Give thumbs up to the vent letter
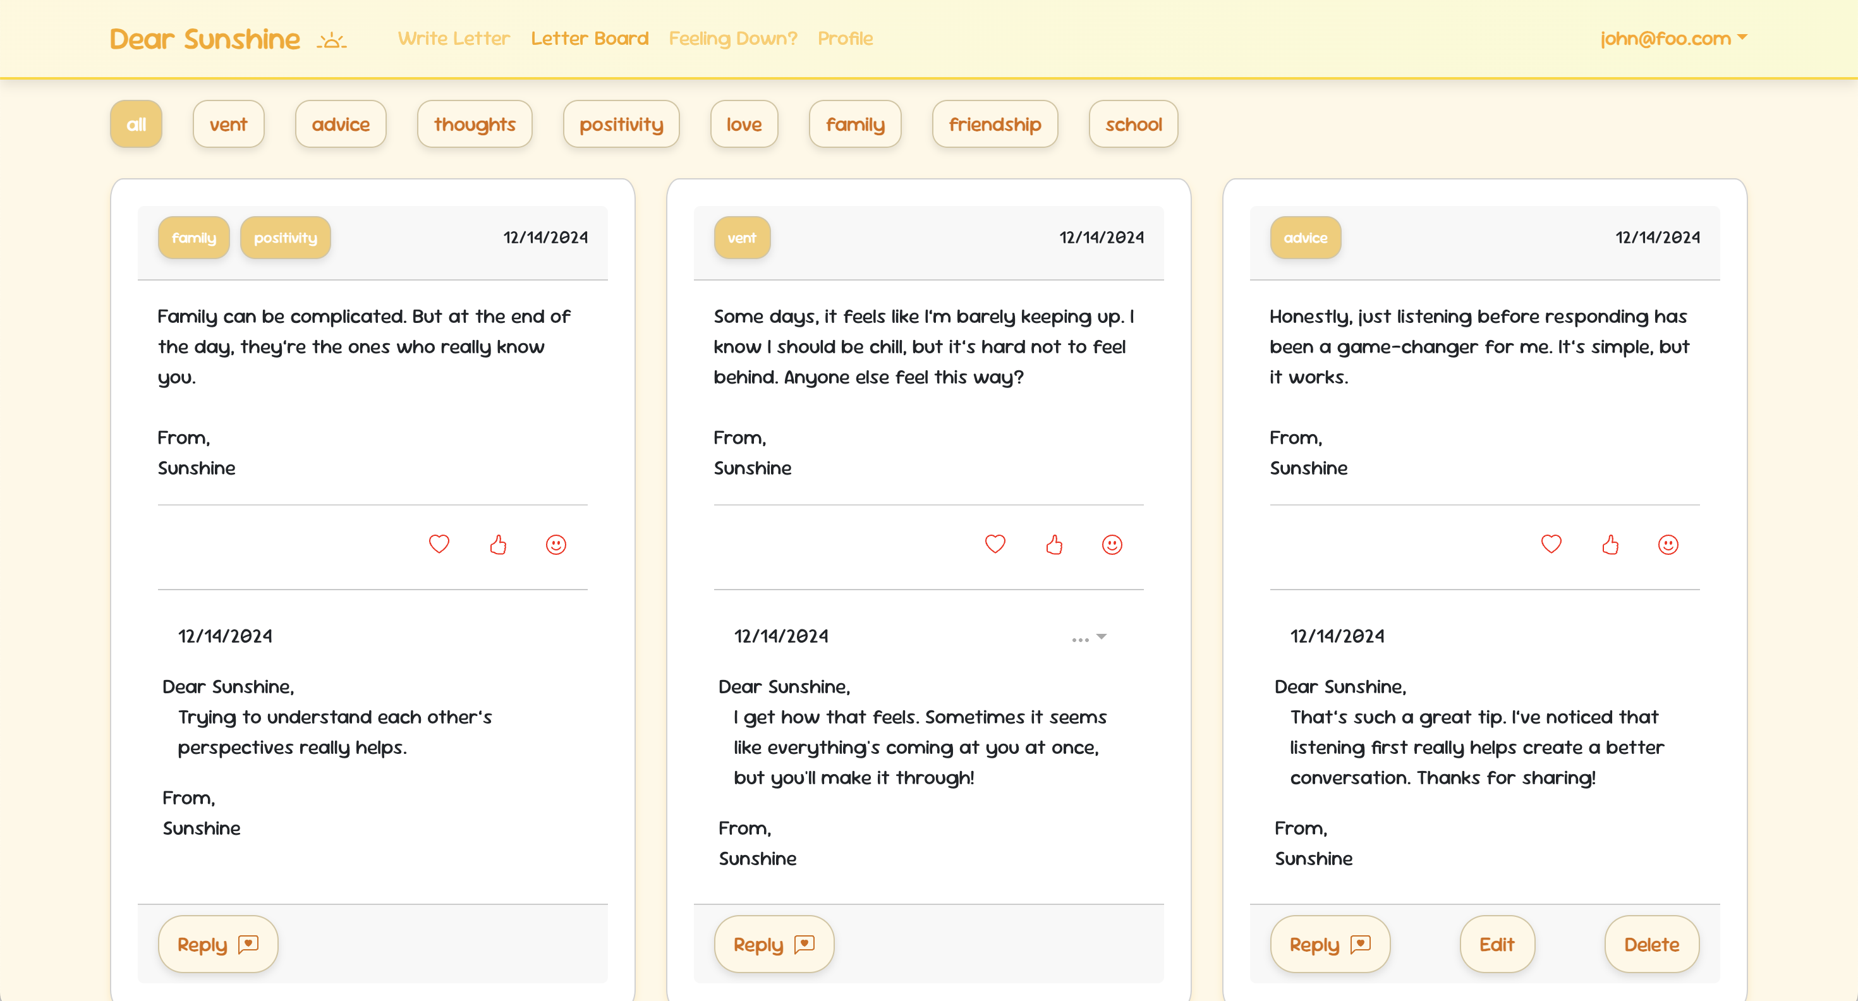This screenshot has height=1001, width=1858. coord(1053,545)
